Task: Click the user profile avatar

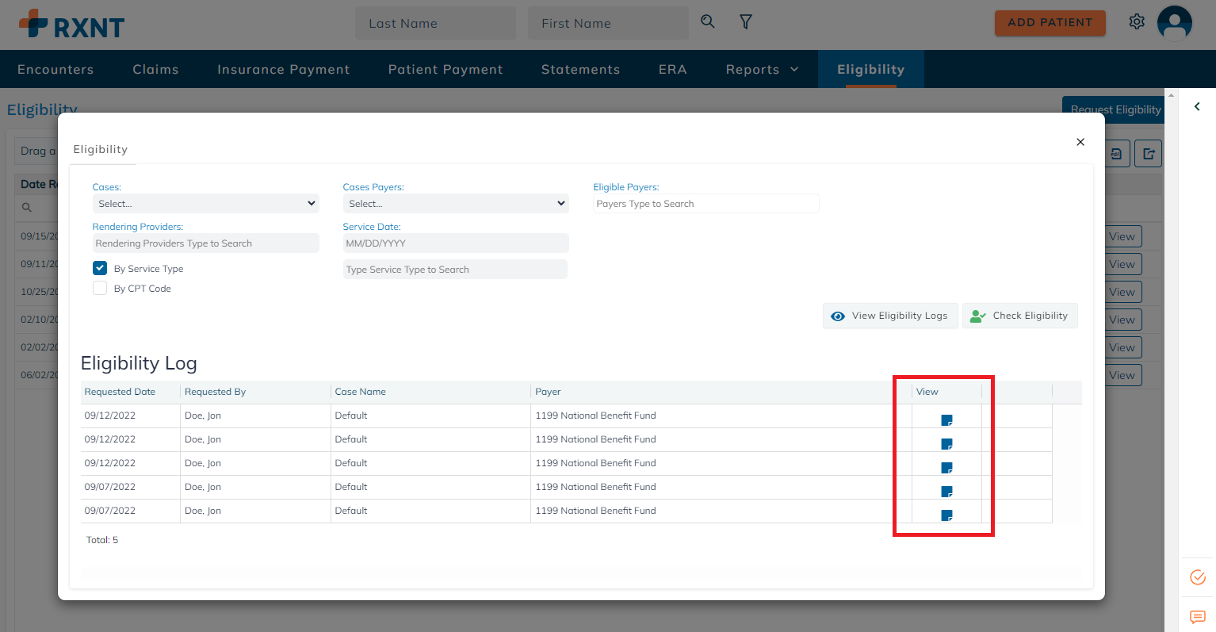Action: 1174,23
